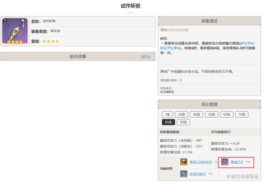Image resolution: width=263 pixels, height=183 pixels.
Task: Click the four-star rating icons next to 星级
Action: point(51,41)
